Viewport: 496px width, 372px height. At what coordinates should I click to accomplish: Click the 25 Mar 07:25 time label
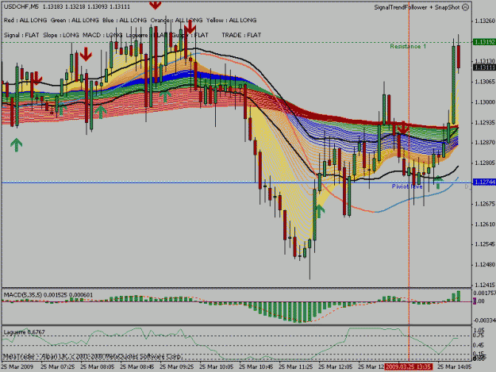coord(58,367)
